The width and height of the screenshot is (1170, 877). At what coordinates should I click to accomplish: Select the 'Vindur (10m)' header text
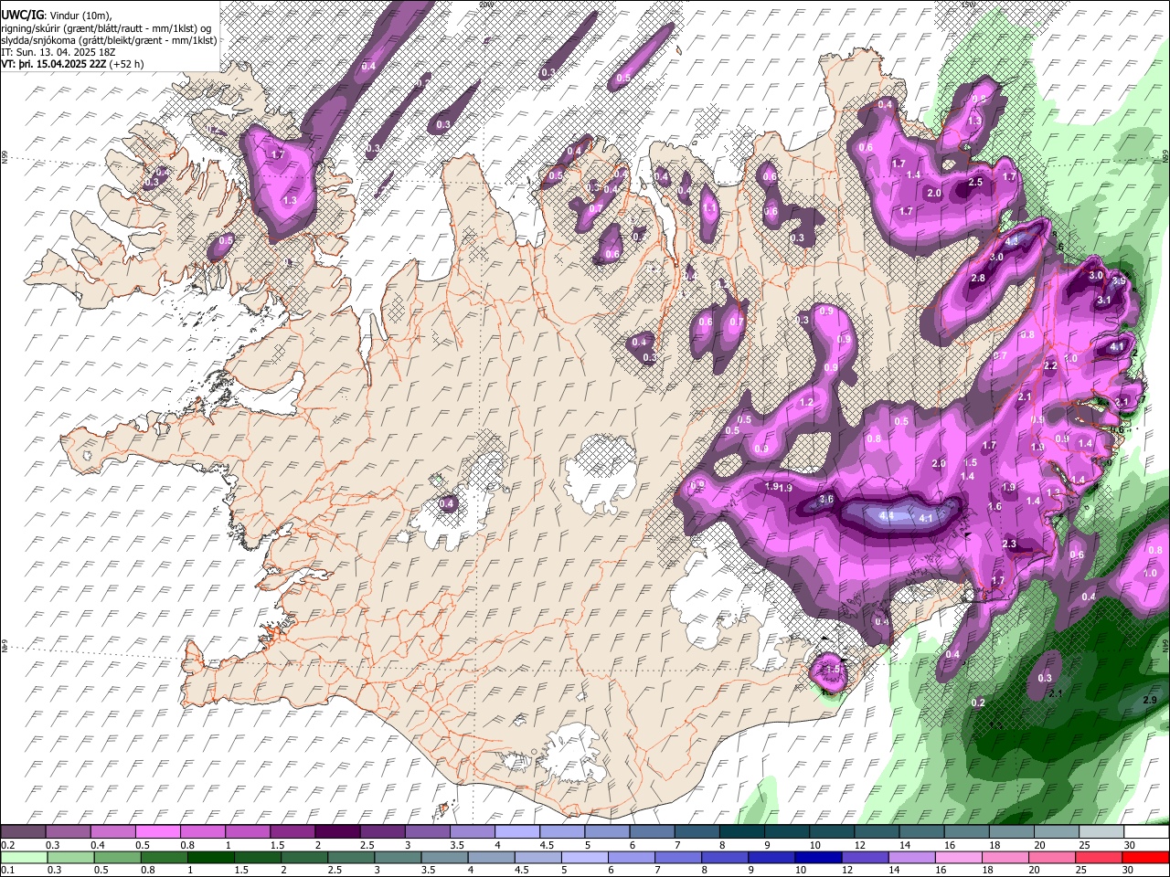pos(80,15)
